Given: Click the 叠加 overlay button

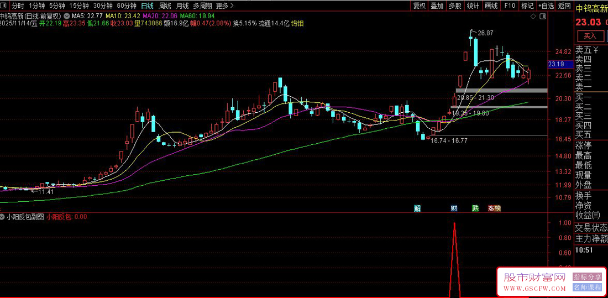Looking at the screenshot, I should tap(437, 6).
